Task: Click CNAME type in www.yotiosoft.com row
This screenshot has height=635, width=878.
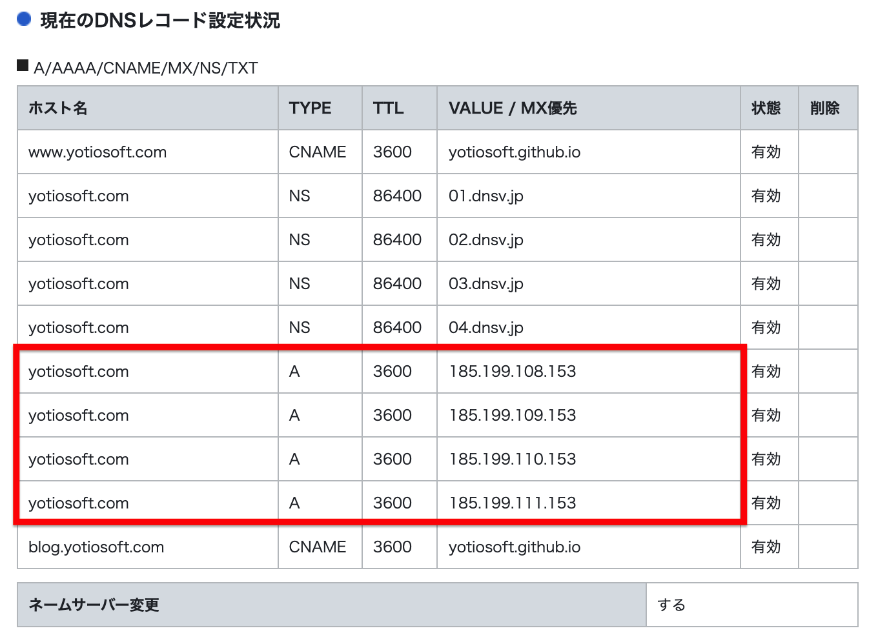Action: 318,152
